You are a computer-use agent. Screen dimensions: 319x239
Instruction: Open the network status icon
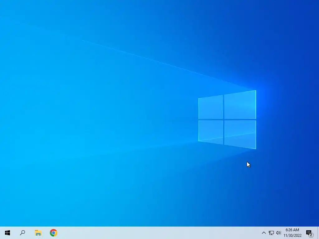(271, 233)
